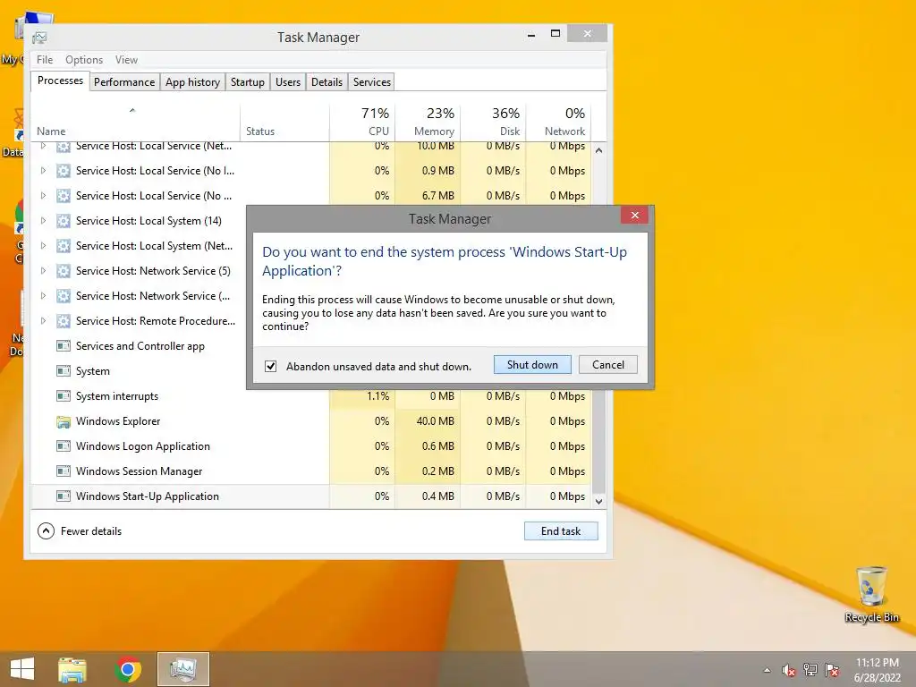
Task: Expand Service Host: Local Service (No I... row
Action: 43,171
